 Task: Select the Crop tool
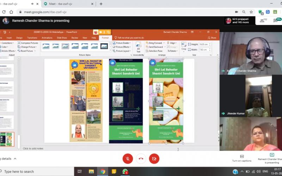point(184,46)
